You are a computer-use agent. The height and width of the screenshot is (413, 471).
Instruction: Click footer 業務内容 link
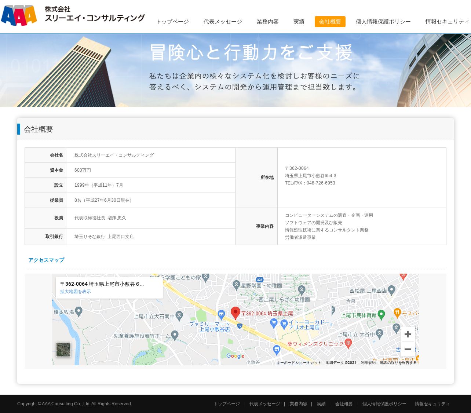pyautogui.click(x=298, y=404)
